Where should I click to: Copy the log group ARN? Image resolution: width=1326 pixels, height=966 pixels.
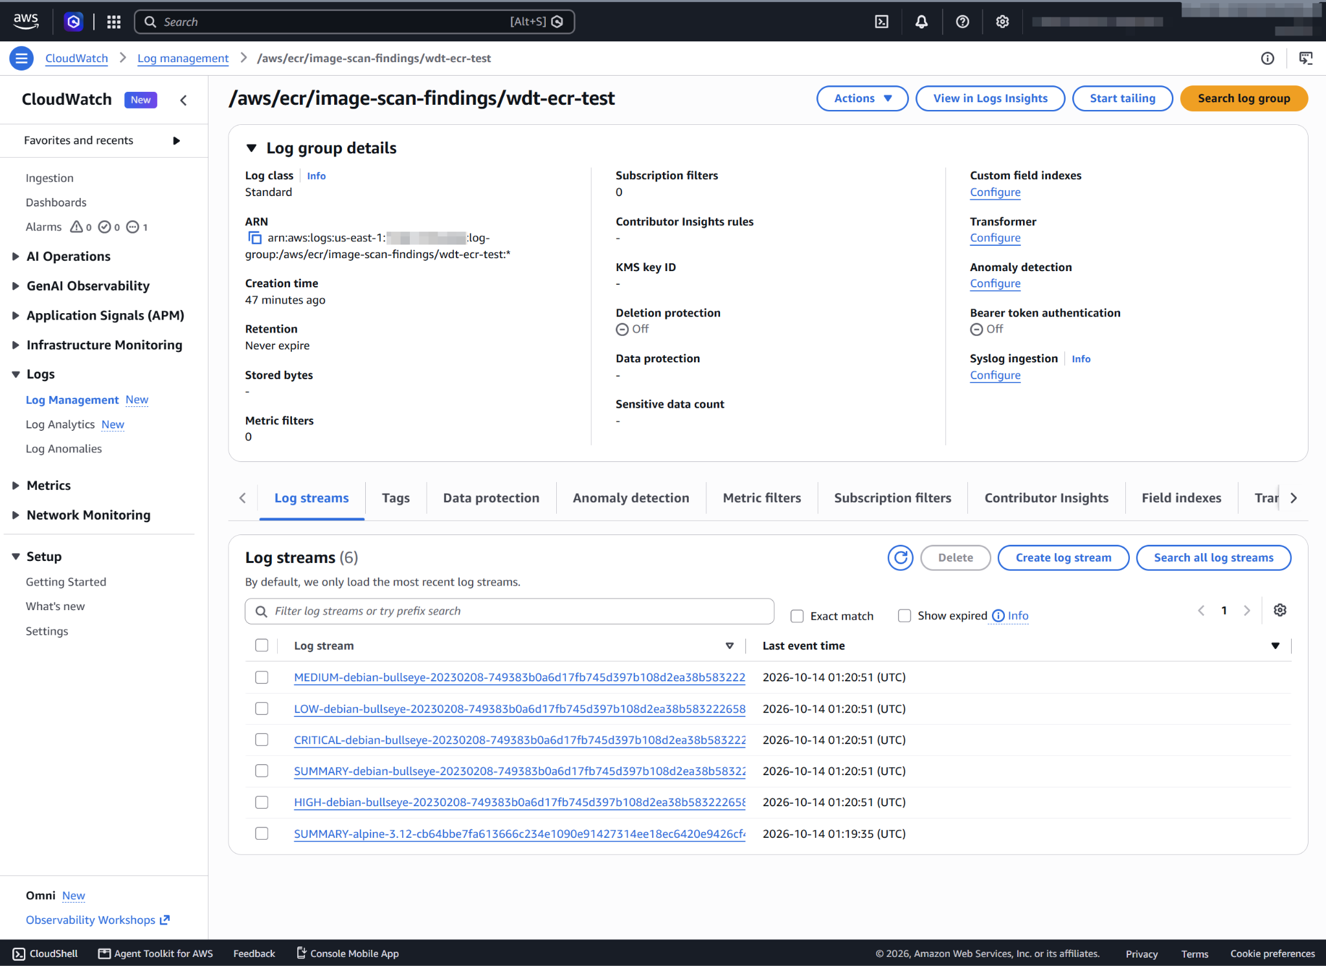click(255, 238)
